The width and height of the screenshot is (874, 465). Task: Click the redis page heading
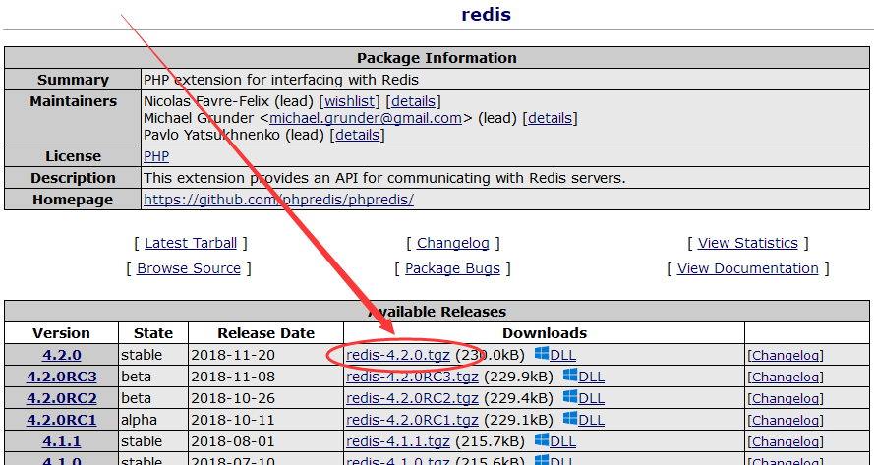(486, 14)
